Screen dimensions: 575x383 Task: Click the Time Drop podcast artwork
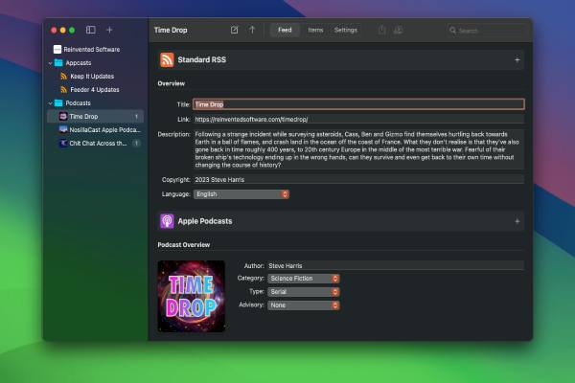point(191,295)
